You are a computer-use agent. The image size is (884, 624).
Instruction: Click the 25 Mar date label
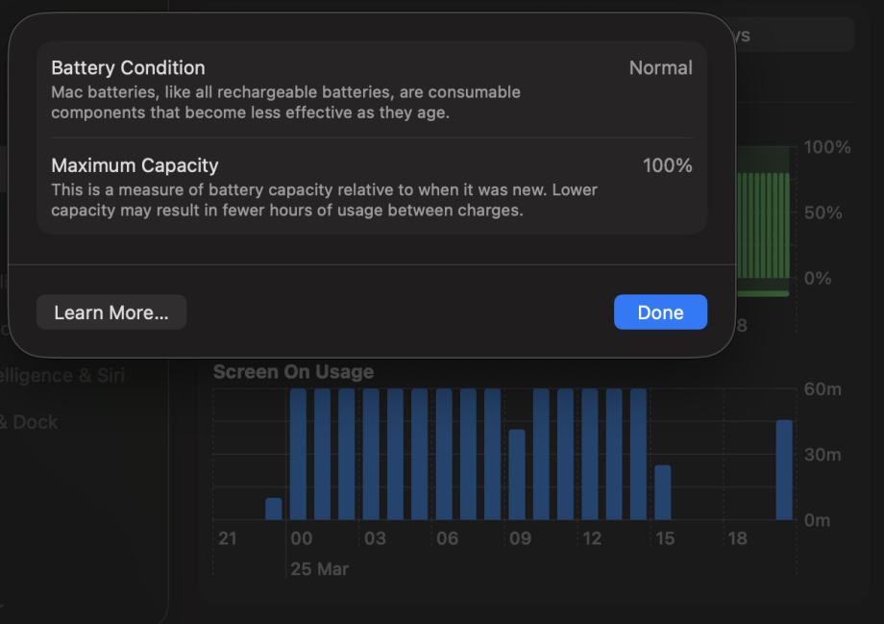click(319, 569)
